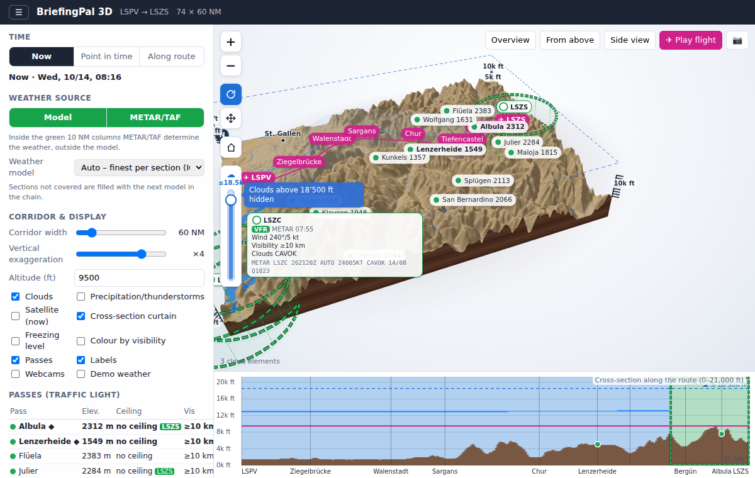Click the LSZS airport circle marker
Image resolution: width=755 pixels, height=478 pixels.
(x=513, y=107)
